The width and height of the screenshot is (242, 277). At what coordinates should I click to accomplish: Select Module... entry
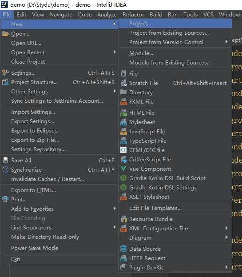pyautogui.click(x=175, y=53)
